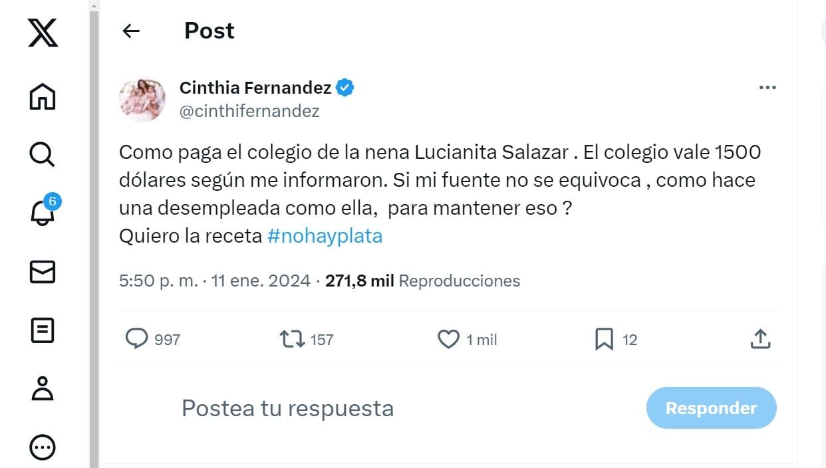Open the Profile icon in sidebar
Screen dimensions: 826x468
[41, 389]
